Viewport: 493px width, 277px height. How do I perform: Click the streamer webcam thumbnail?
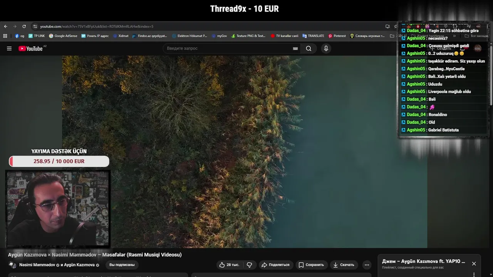click(x=58, y=209)
